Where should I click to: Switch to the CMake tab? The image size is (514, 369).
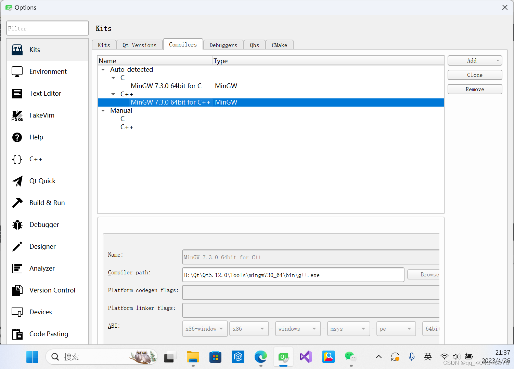[279, 45]
